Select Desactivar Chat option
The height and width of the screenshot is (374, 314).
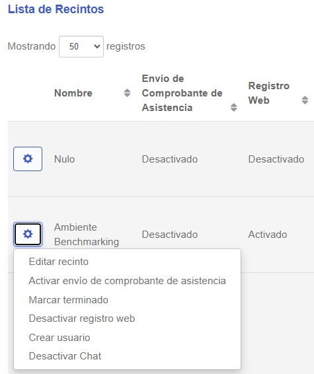65,356
